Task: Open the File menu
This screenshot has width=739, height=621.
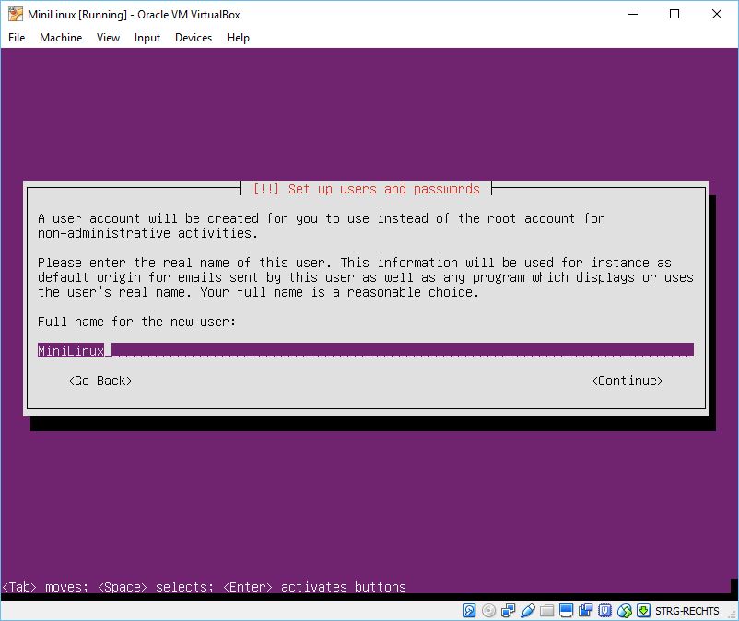Action: [17, 38]
